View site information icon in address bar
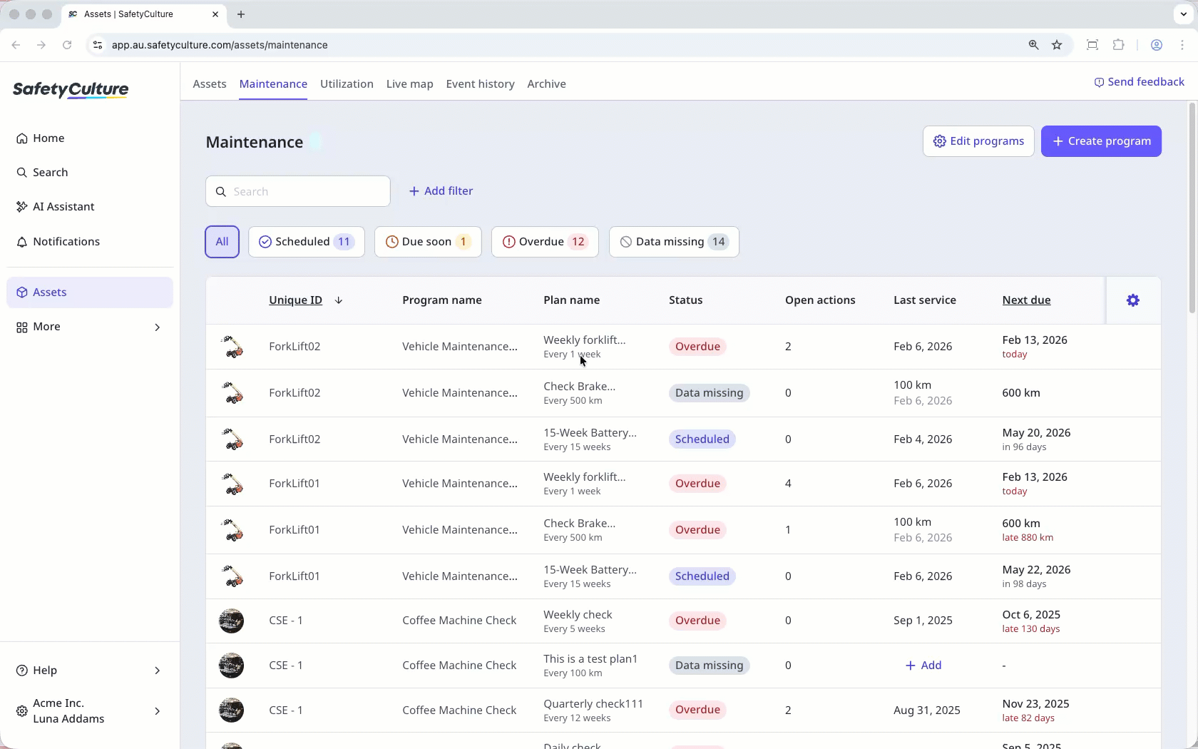The height and width of the screenshot is (749, 1198). pos(98,45)
